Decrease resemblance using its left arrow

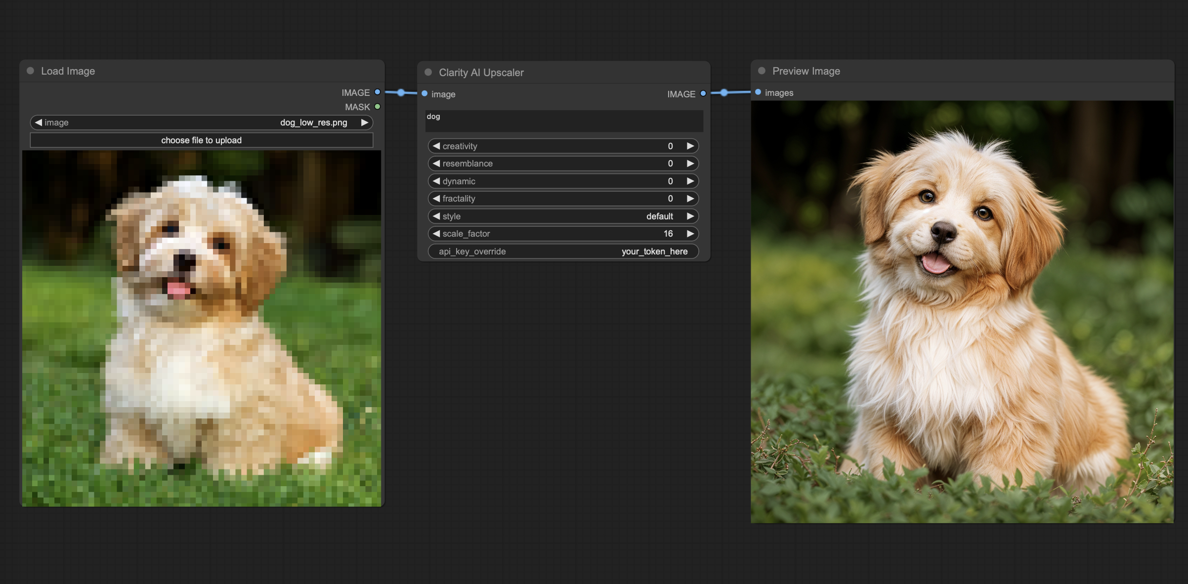point(436,164)
